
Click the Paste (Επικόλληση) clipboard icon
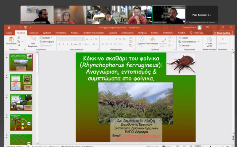[11, 39]
